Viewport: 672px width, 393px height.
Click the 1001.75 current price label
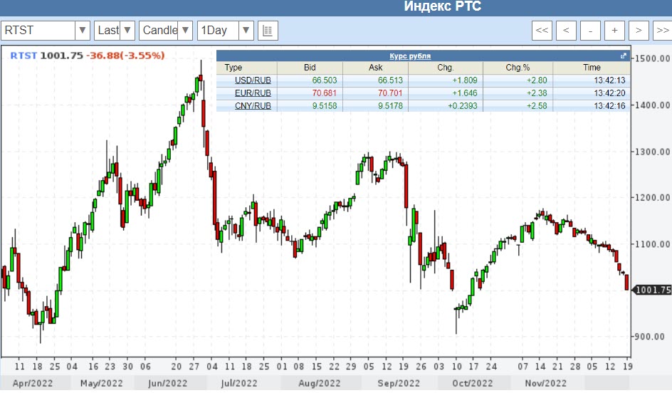653,290
